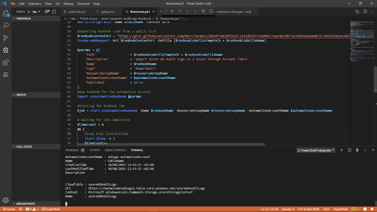Select the debug configuration dropdown 'No'
The image size is (377, 212).
[x=36, y=12]
